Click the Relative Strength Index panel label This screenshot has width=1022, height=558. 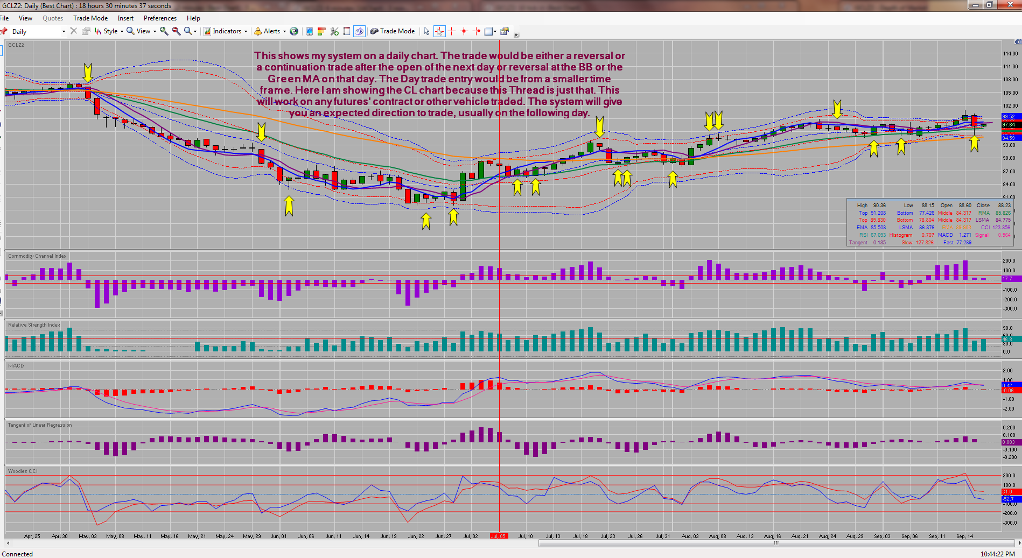34,325
